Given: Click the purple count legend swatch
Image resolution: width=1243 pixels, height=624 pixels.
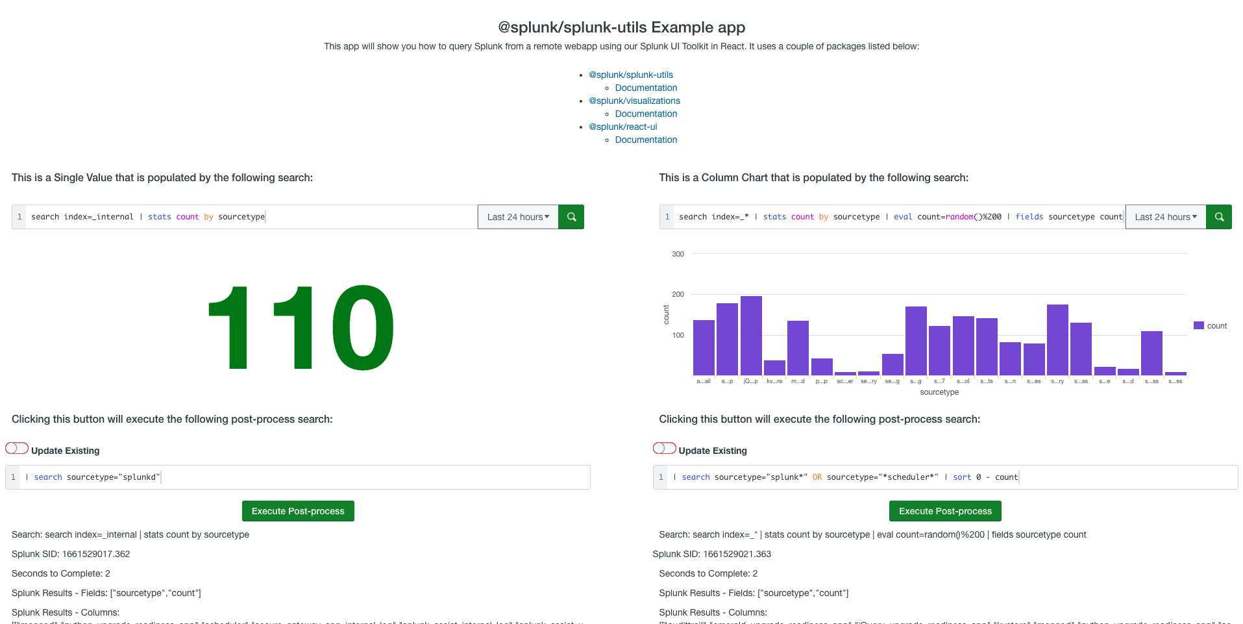Looking at the screenshot, I should (1199, 326).
